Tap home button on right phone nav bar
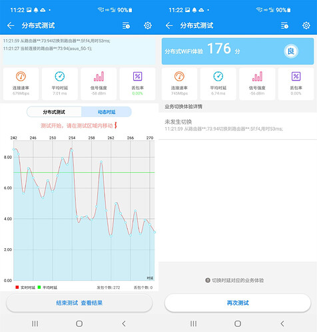 (x=238, y=323)
